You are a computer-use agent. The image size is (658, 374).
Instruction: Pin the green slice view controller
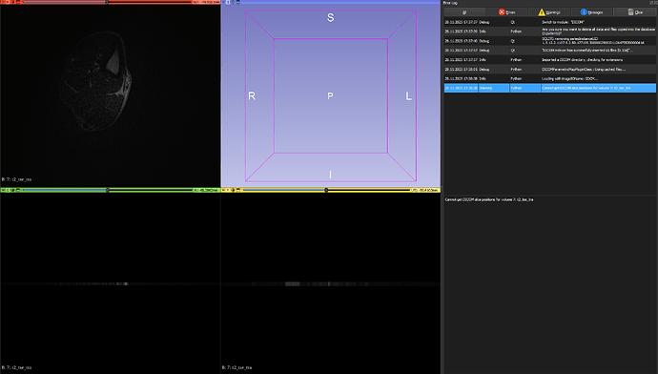2,190
